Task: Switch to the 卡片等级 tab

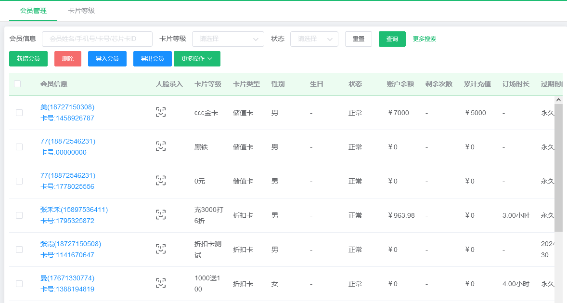Action: click(81, 11)
